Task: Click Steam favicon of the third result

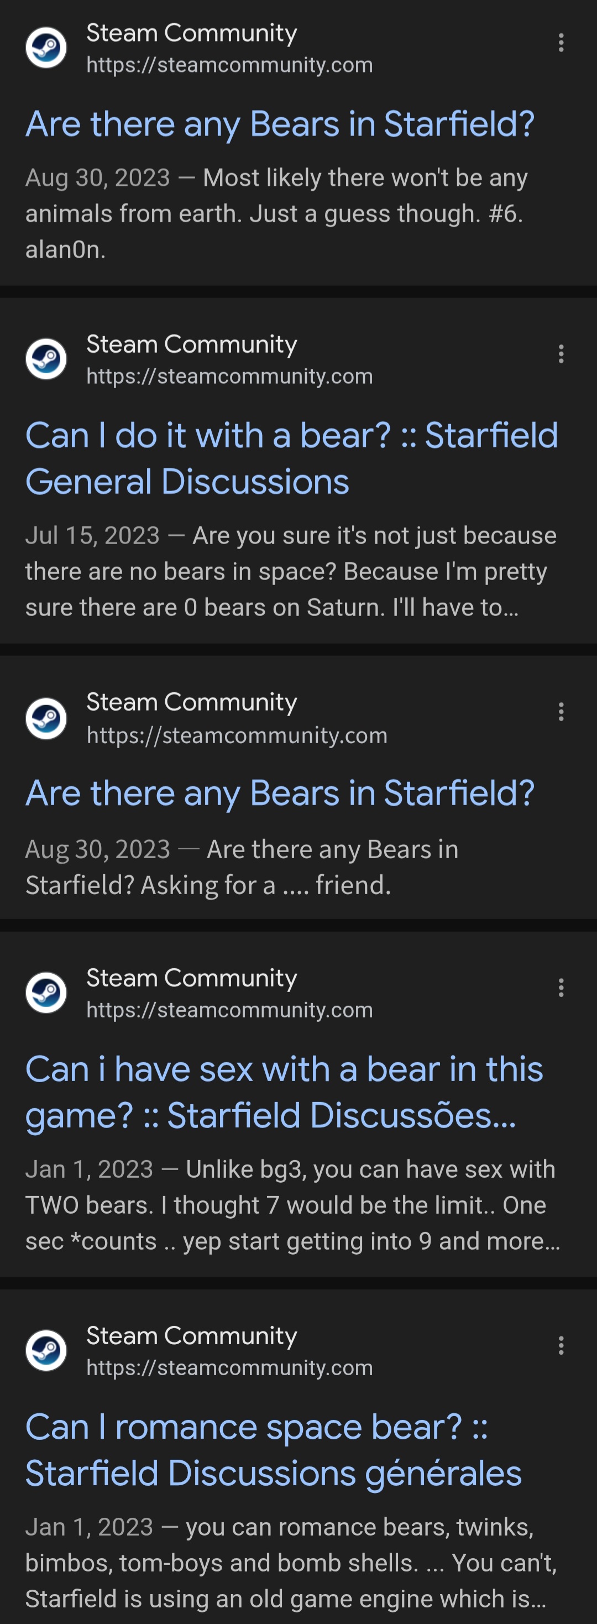Action: point(46,718)
